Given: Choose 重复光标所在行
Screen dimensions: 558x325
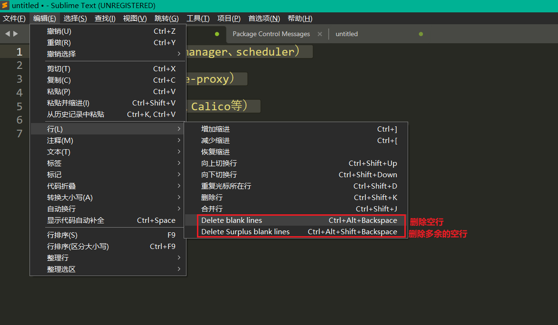Looking at the screenshot, I should [296, 186].
